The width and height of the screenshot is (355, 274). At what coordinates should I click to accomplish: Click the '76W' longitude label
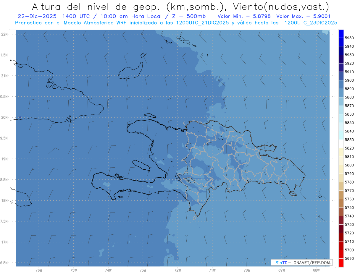click(x=39, y=270)
